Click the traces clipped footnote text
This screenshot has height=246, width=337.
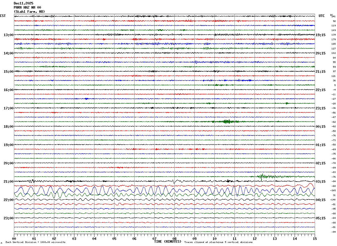218,242
